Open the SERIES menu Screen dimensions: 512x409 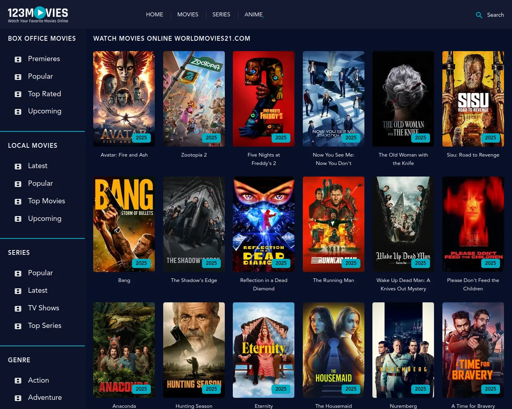point(221,14)
